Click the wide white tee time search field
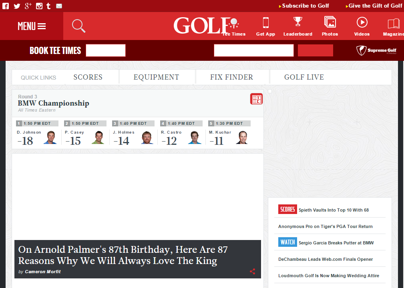 (x=254, y=50)
